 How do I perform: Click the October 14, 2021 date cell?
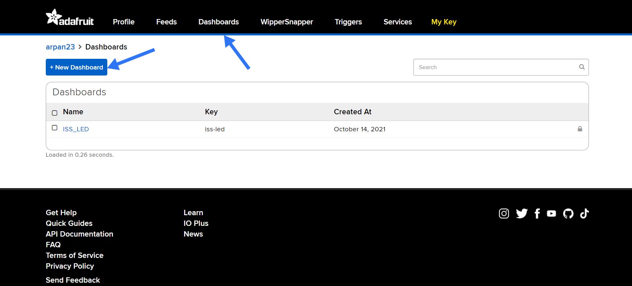click(x=360, y=129)
